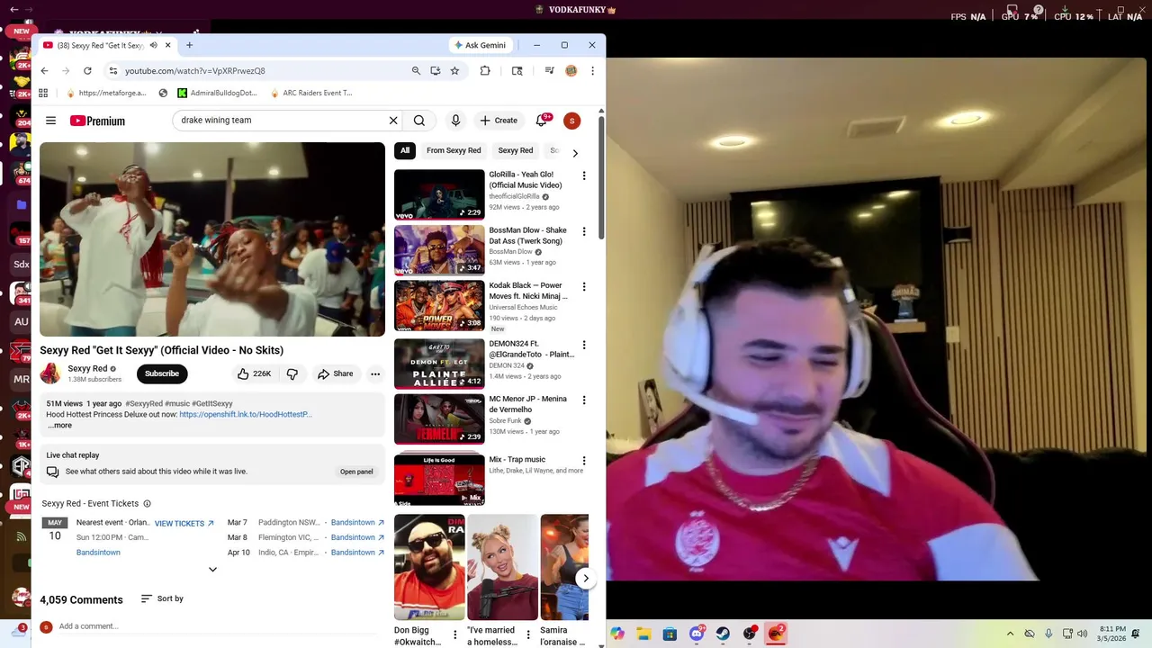
Task: Click the Share button
Action: [335, 373]
